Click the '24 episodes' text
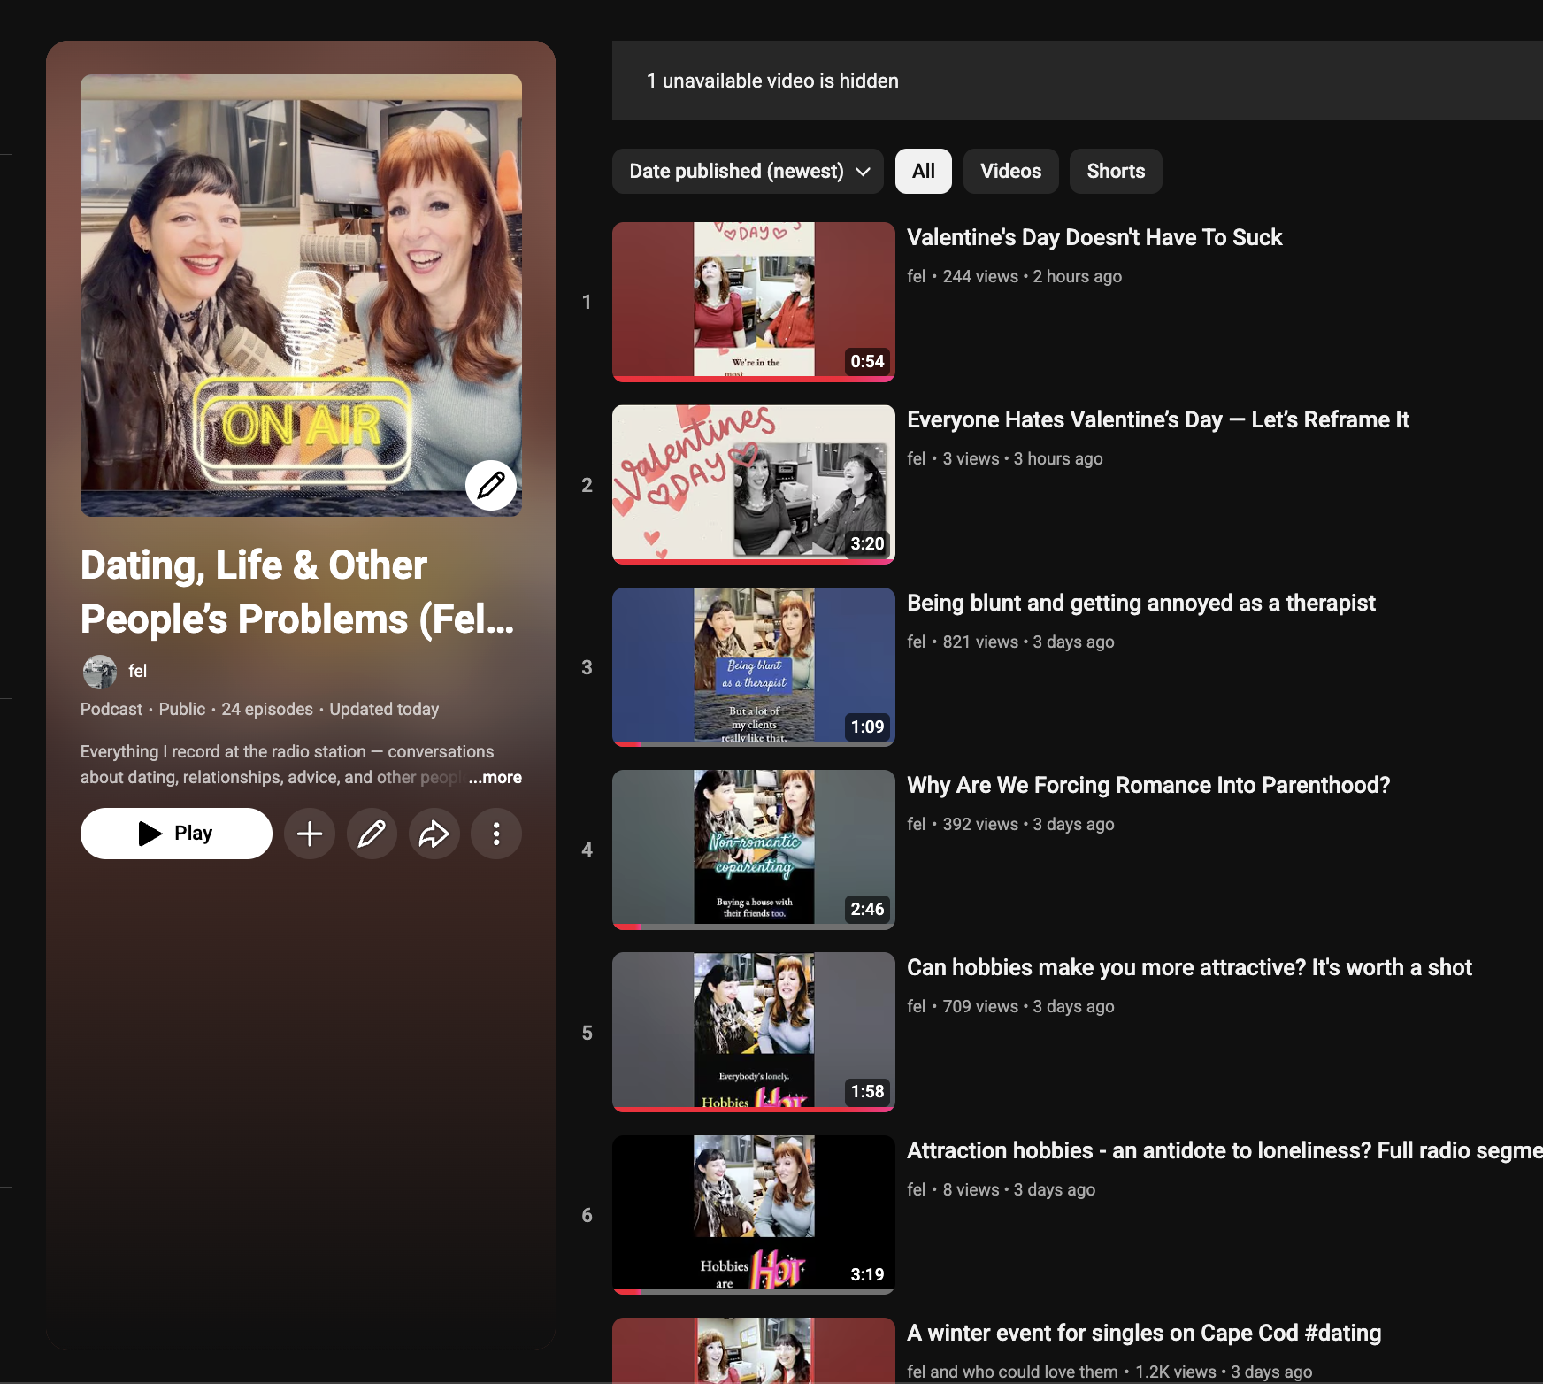Image resolution: width=1543 pixels, height=1384 pixels. 267,709
